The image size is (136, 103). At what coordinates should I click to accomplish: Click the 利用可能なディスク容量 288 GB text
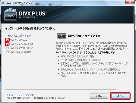coord(50,98)
